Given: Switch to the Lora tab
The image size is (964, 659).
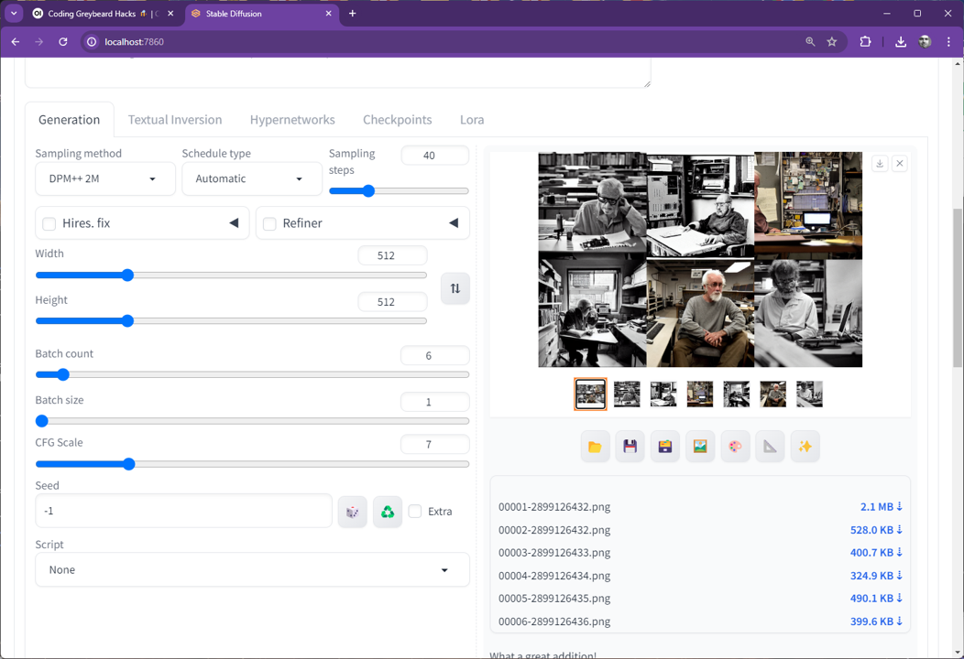Looking at the screenshot, I should [x=472, y=120].
